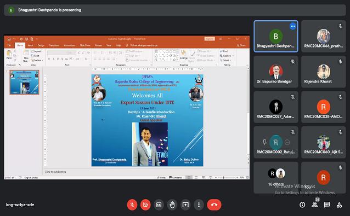Open the Replace dropdown arrow

click(x=233, y=56)
